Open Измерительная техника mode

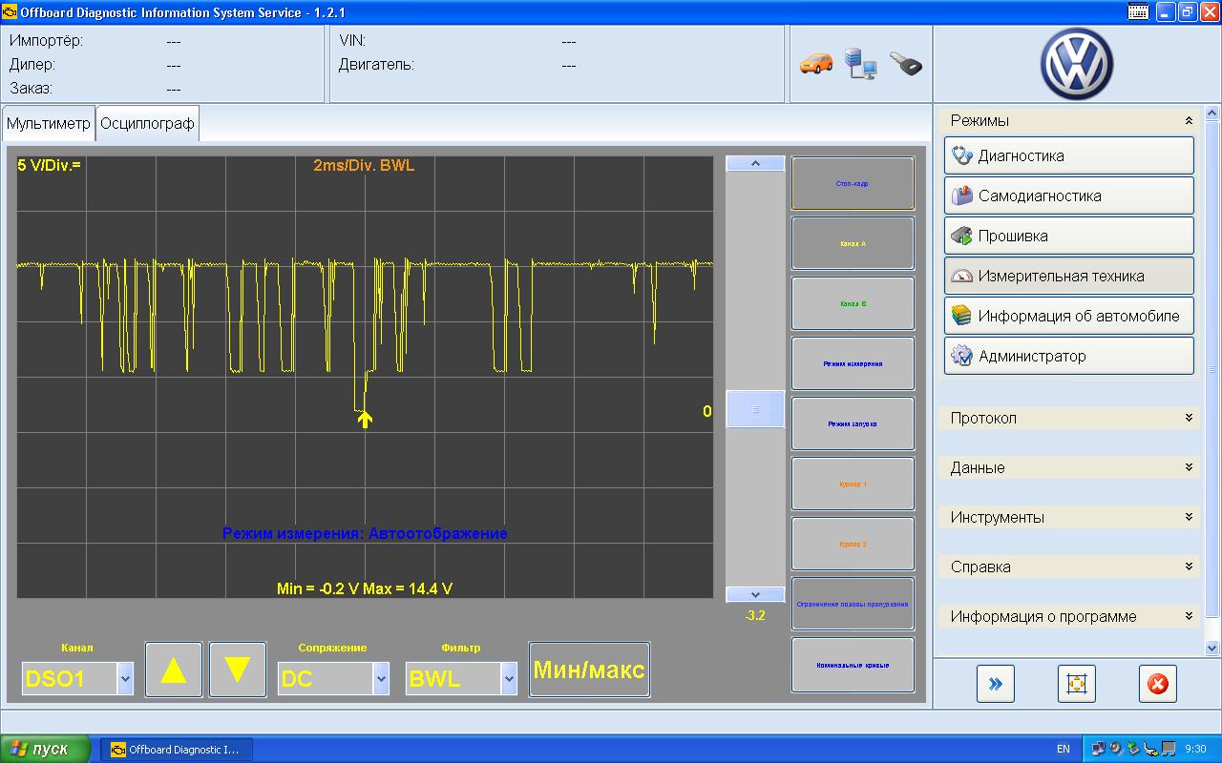click(x=1069, y=276)
